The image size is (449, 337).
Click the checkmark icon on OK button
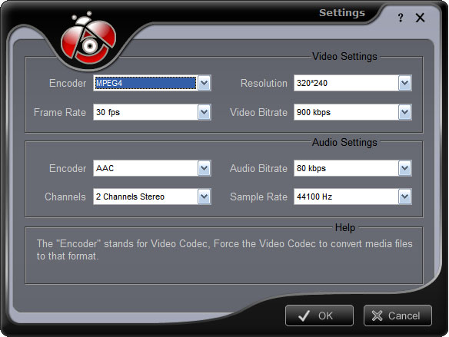click(x=304, y=316)
